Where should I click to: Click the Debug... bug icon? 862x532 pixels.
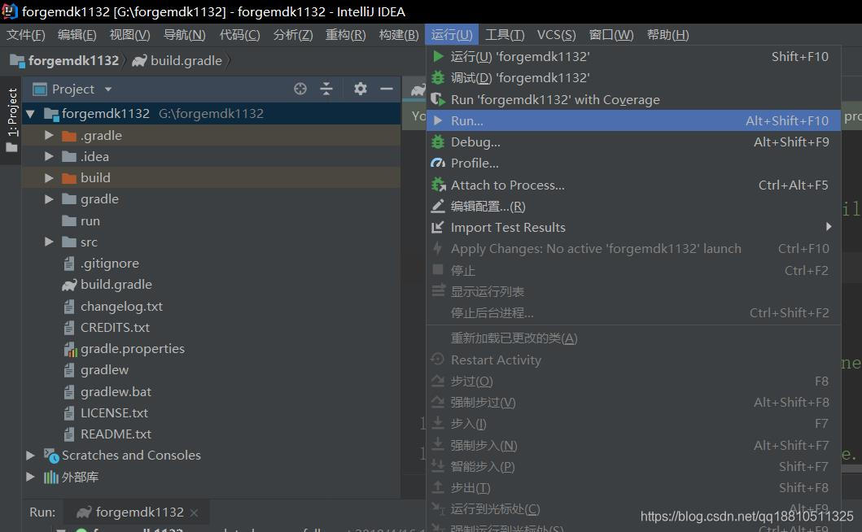point(438,142)
